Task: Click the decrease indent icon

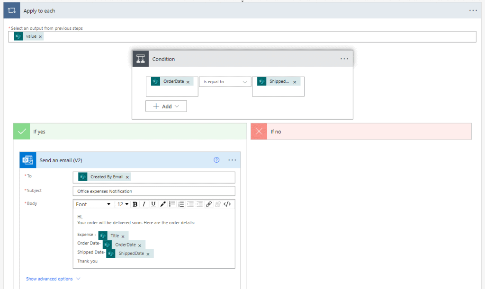Action: tap(190, 204)
